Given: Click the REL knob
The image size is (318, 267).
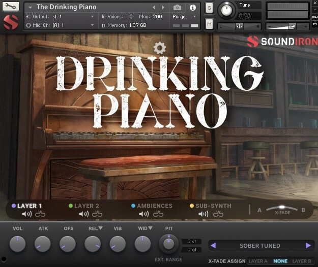Looking at the screenshot, I should [x=93, y=244].
